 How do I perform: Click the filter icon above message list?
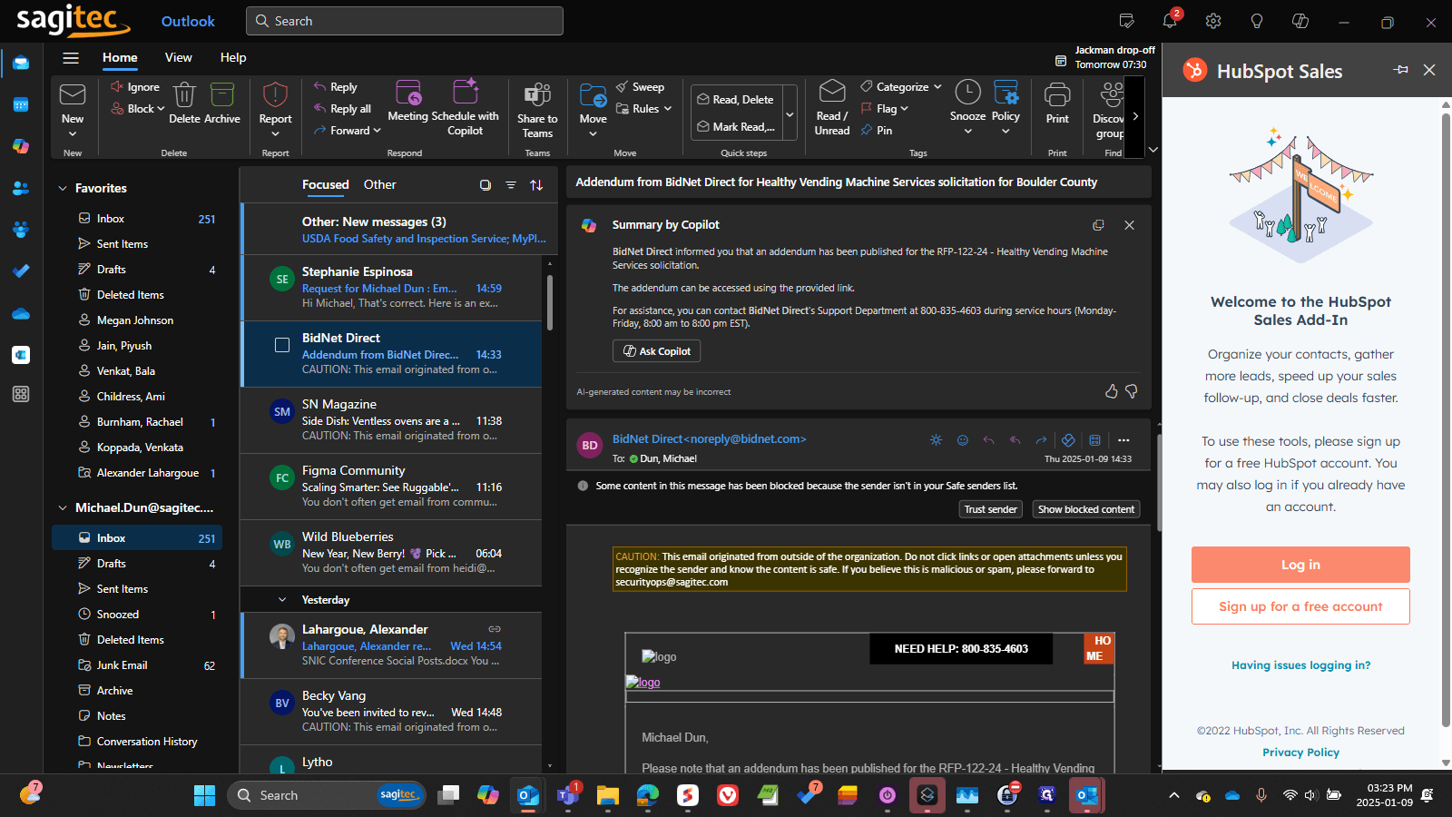click(511, 185)
